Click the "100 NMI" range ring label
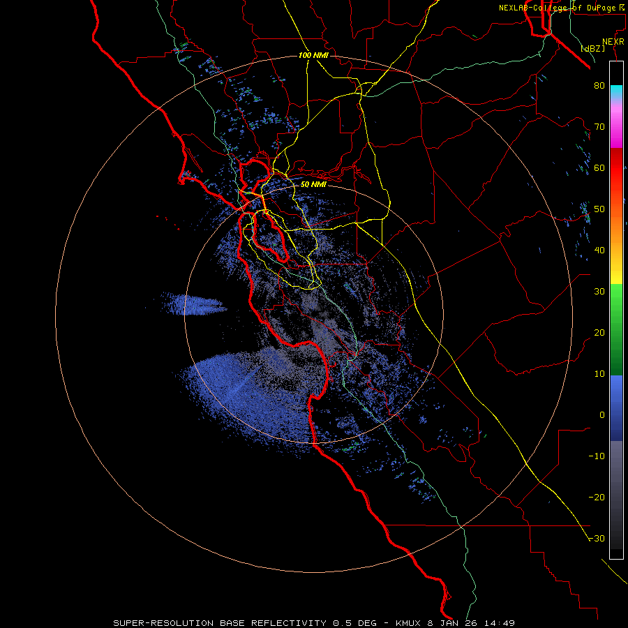This screenshot has height=628, width=628. coord(313,55)
